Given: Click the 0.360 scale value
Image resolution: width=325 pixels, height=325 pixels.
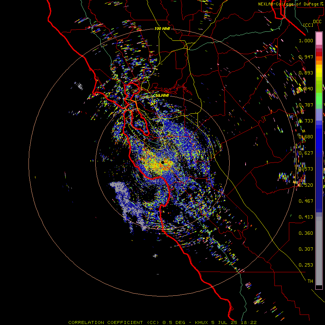Looking at the screenshot, I should 306,233.
